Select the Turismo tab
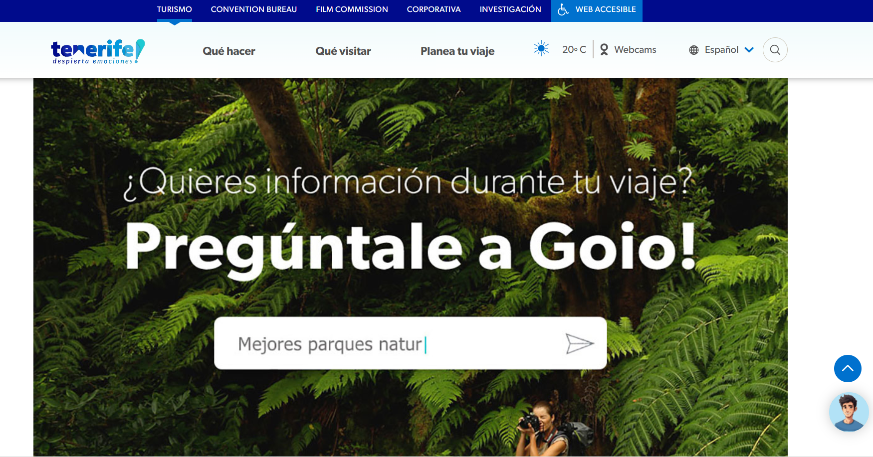The height and width of the screenshot is (457, 873). (x=174, y=9)
